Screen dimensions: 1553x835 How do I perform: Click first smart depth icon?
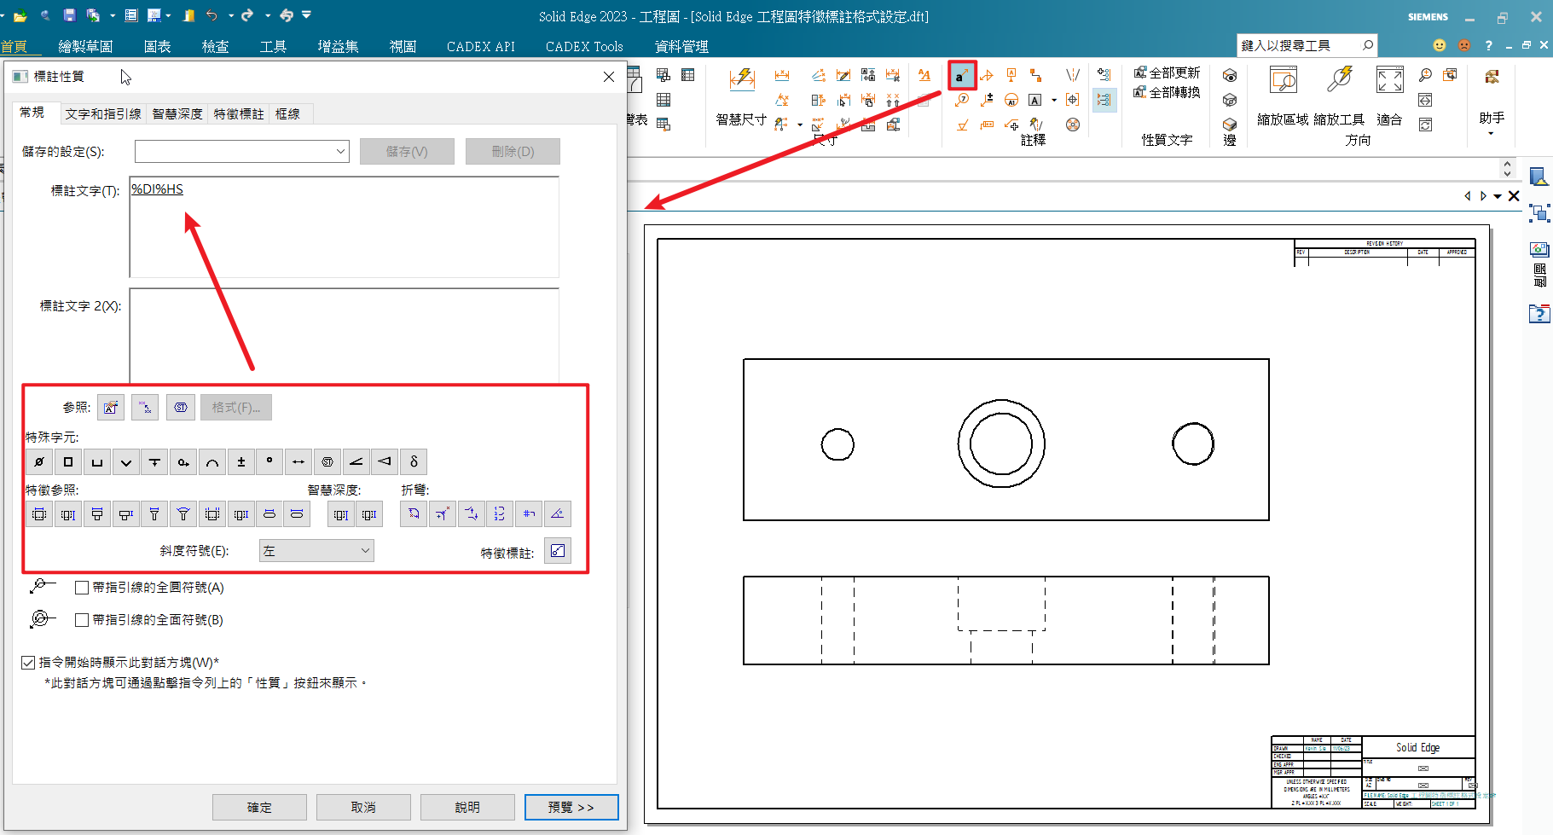(x=341, y=513)
